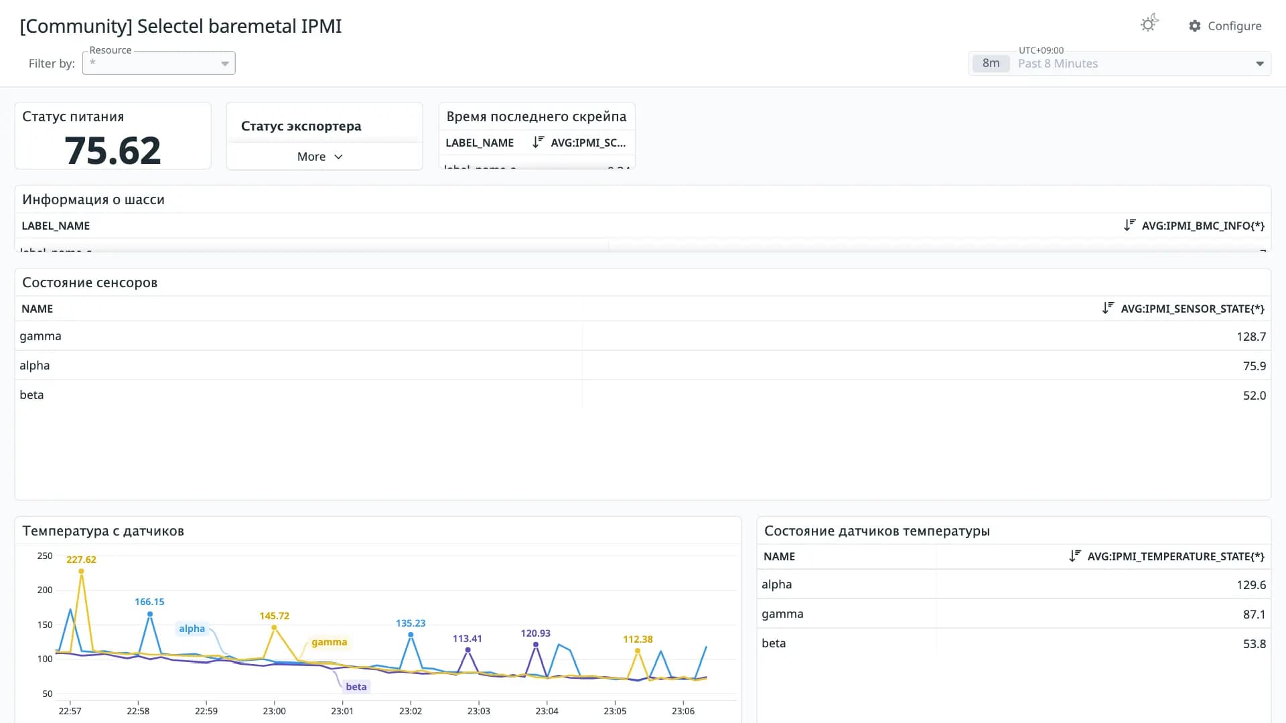
Task: Select gamma row in temperature state table
Action: click(1013, 614)
